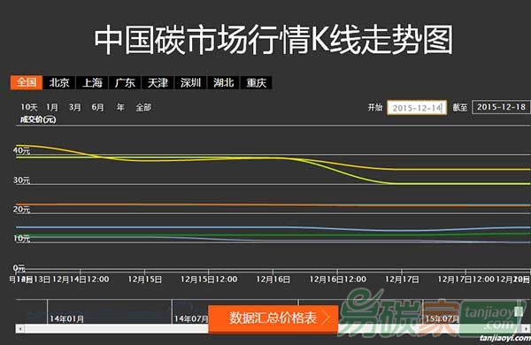This screenshot has width=531, height=345.
Task: Click the 14年07月 marker in navigator
Action: 191,318
